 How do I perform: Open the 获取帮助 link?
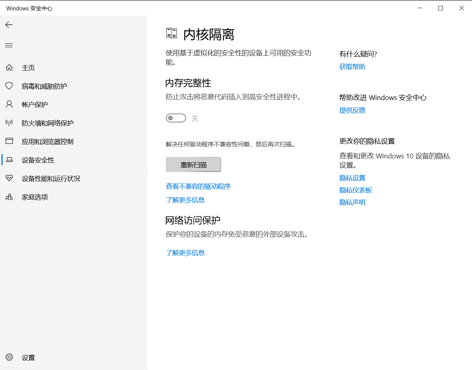coord(352,67)
